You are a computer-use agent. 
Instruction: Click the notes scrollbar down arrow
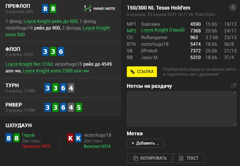coord(235,125)
